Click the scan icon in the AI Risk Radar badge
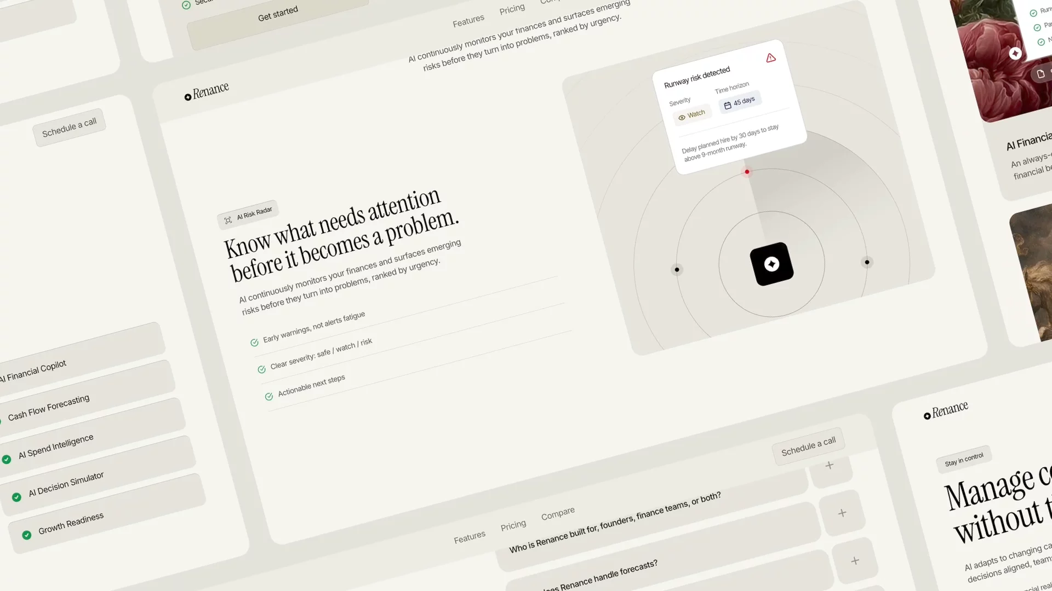Image resolution: width=1052 pixels, height=591 pixels. pyautogui.click(x=228, y=220)
